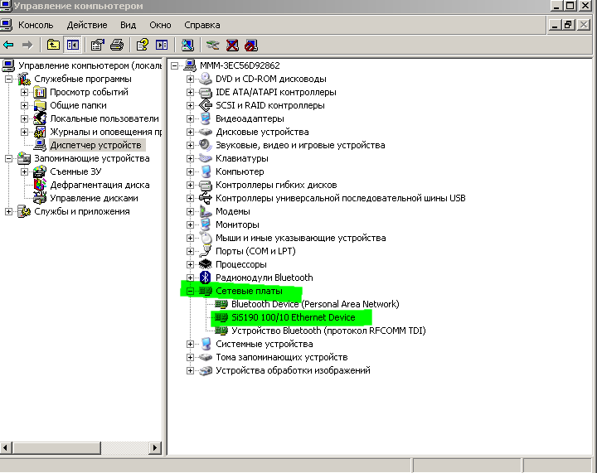Click the Back arrow toolbar button
The height and width of the screenshot is (473, 597).
pos(8,45)
